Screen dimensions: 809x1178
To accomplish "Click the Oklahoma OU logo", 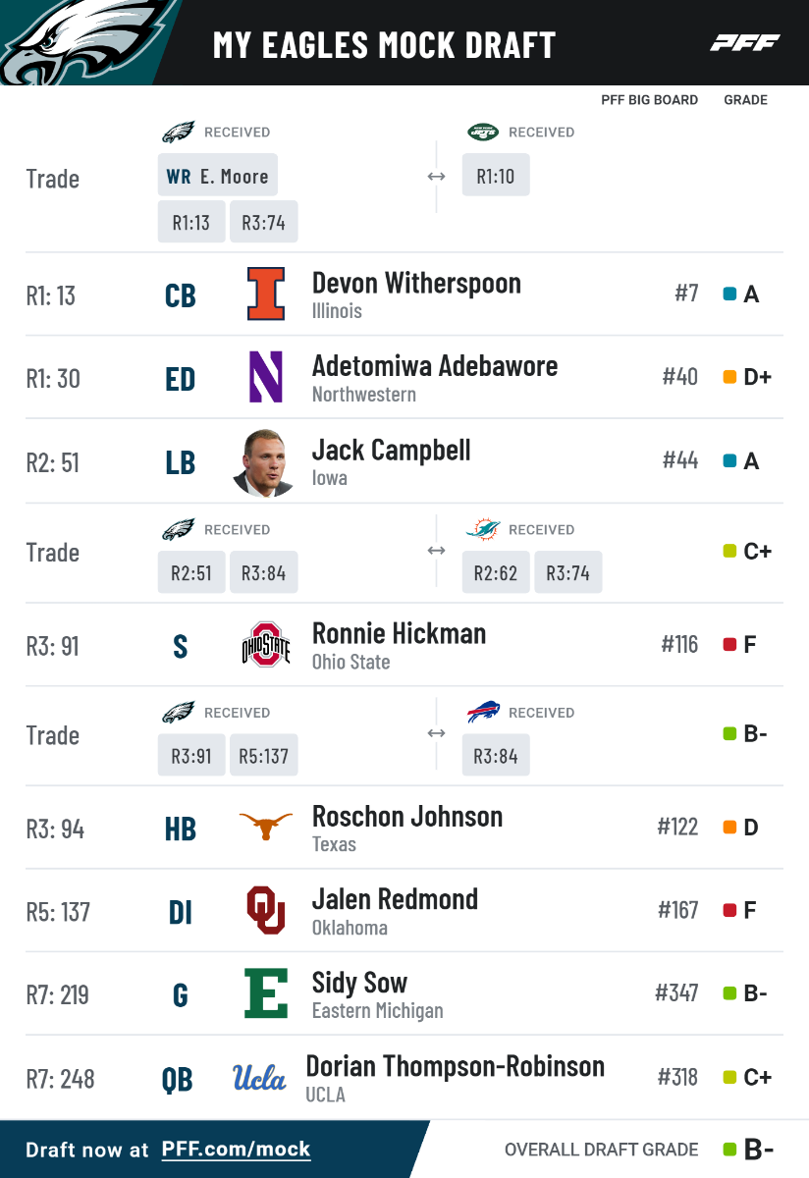I will click(x=266, y=911).
